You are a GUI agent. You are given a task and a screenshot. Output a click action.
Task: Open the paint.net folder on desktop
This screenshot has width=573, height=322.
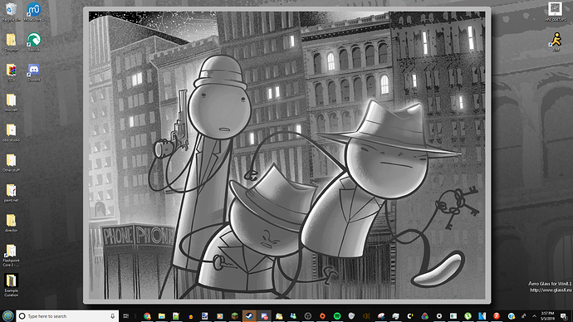click(11, 193)
